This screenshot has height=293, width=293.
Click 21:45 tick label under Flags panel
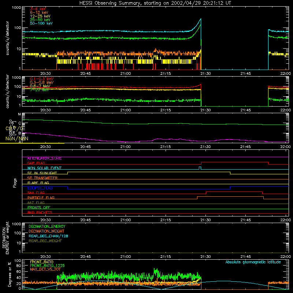click(245, 220)
